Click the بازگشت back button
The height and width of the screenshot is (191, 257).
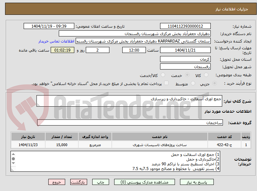coord(78,182)
